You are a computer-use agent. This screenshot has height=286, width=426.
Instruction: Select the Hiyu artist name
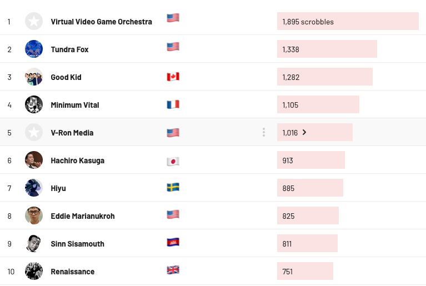pyautogui.click(x=58, y=188)
